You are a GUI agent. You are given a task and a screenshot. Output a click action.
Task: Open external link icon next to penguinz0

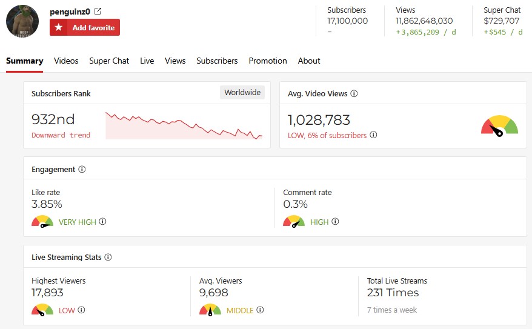pos(98,11)
